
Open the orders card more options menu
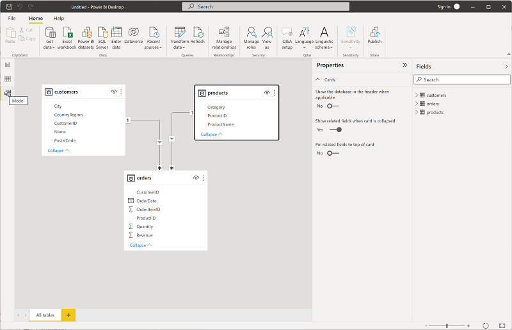point(204,178)
